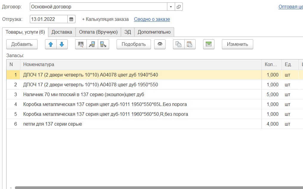Go to the Дополнительно tab
This screenshot has height=189, width=303.
click(154, 32)
